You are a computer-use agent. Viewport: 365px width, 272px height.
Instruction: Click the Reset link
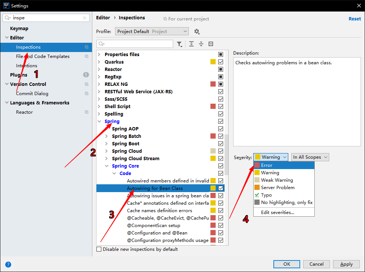tap(355, 19)
